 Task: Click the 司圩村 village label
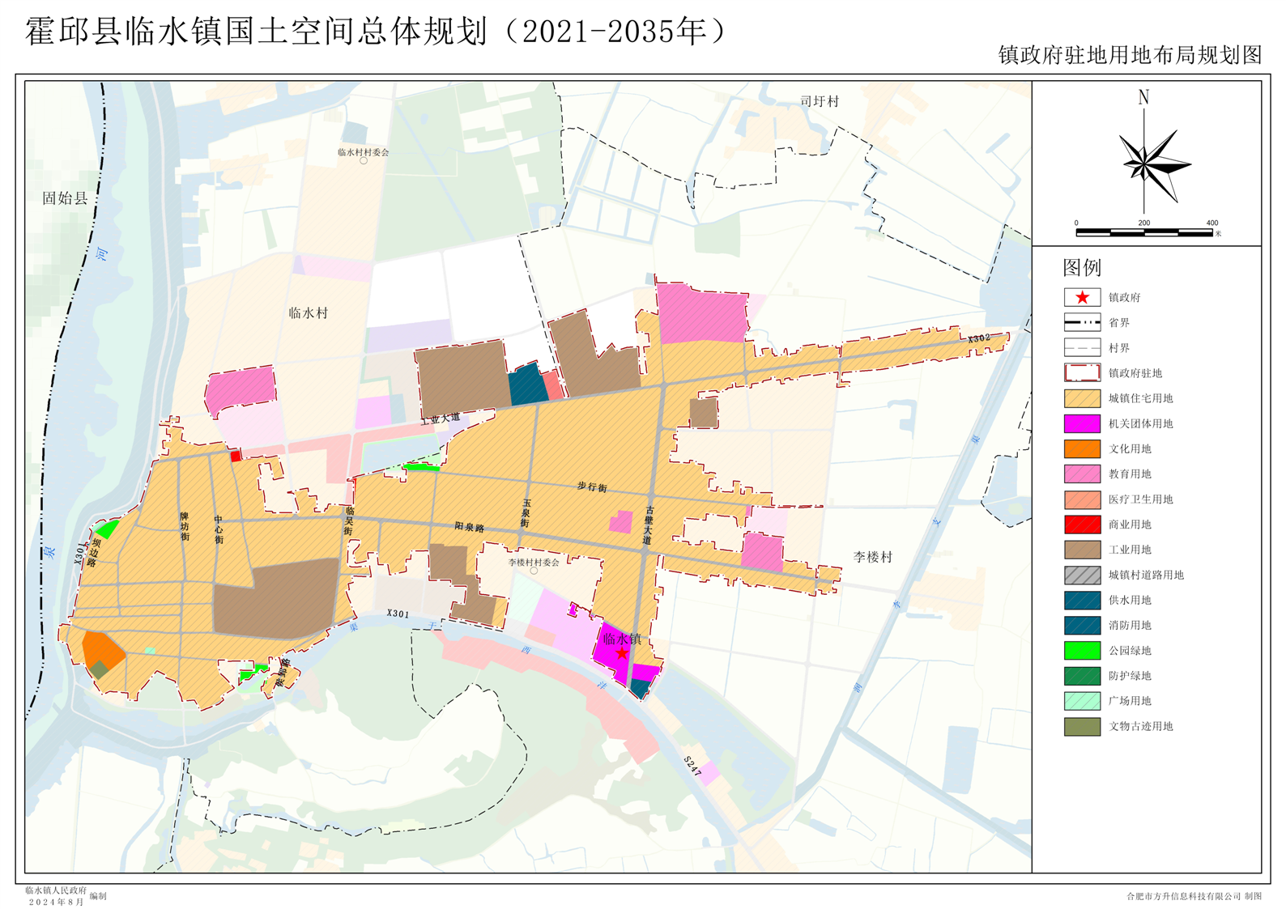click(820, 101)
